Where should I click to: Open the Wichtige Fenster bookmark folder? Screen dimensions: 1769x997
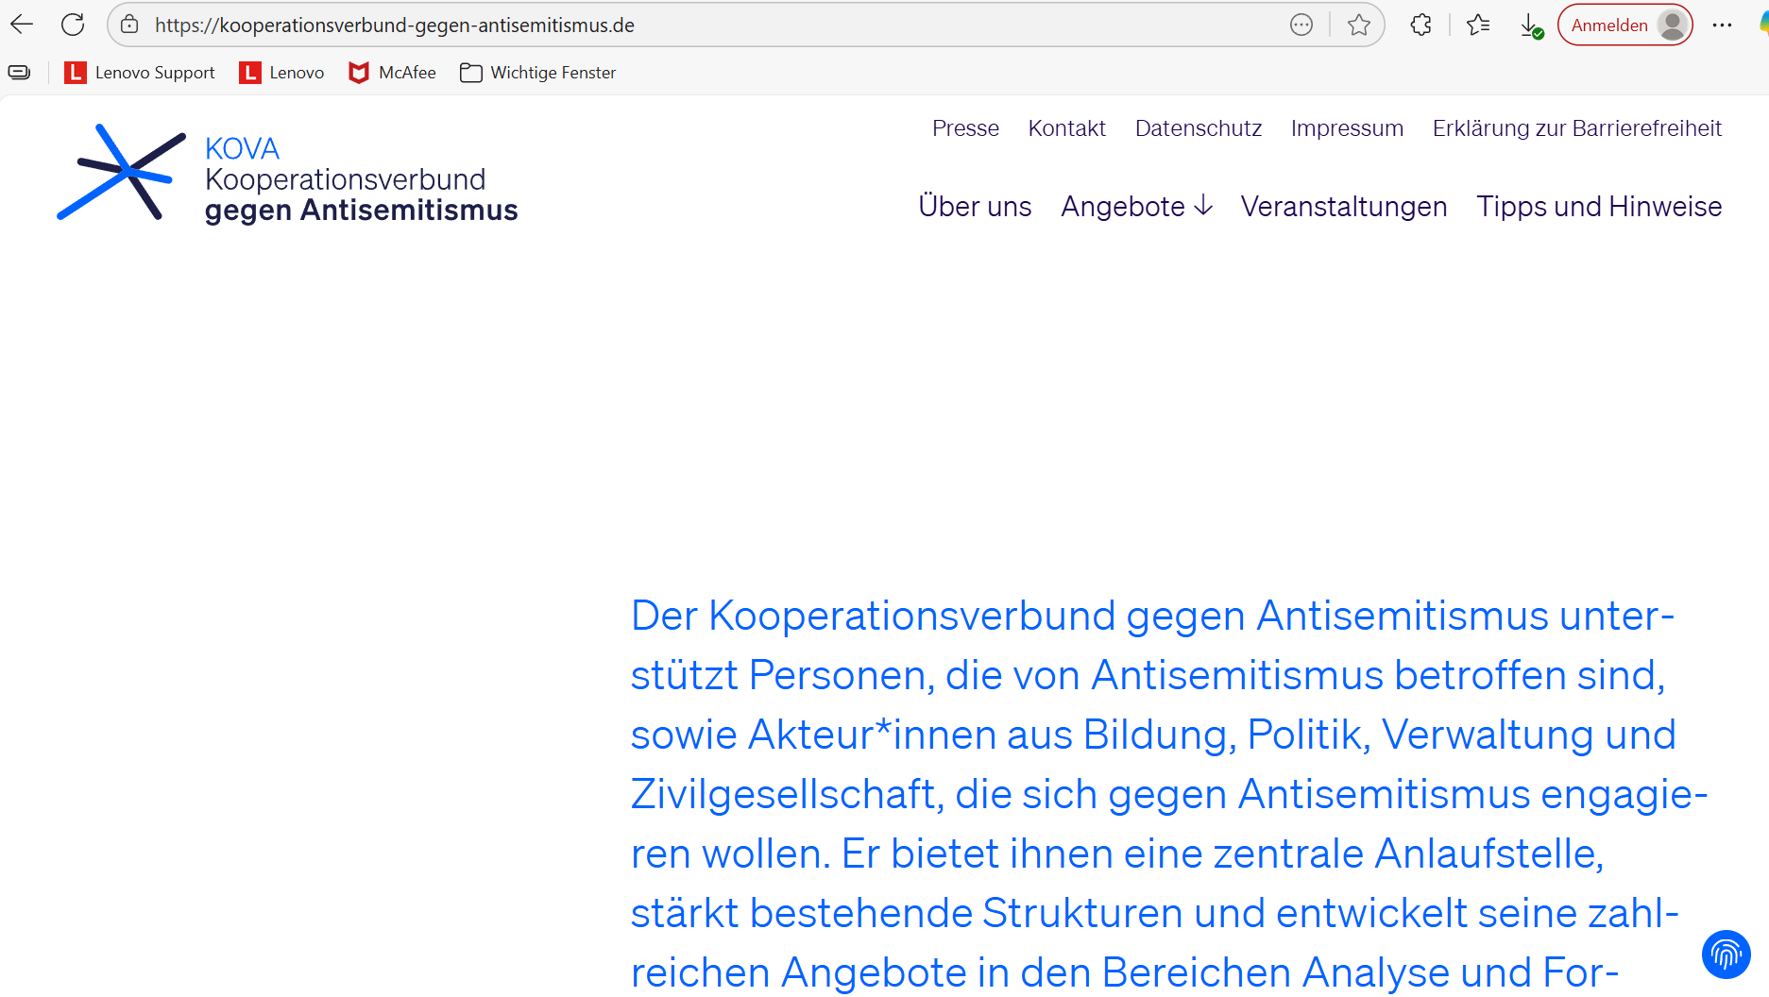pos(537,73)
